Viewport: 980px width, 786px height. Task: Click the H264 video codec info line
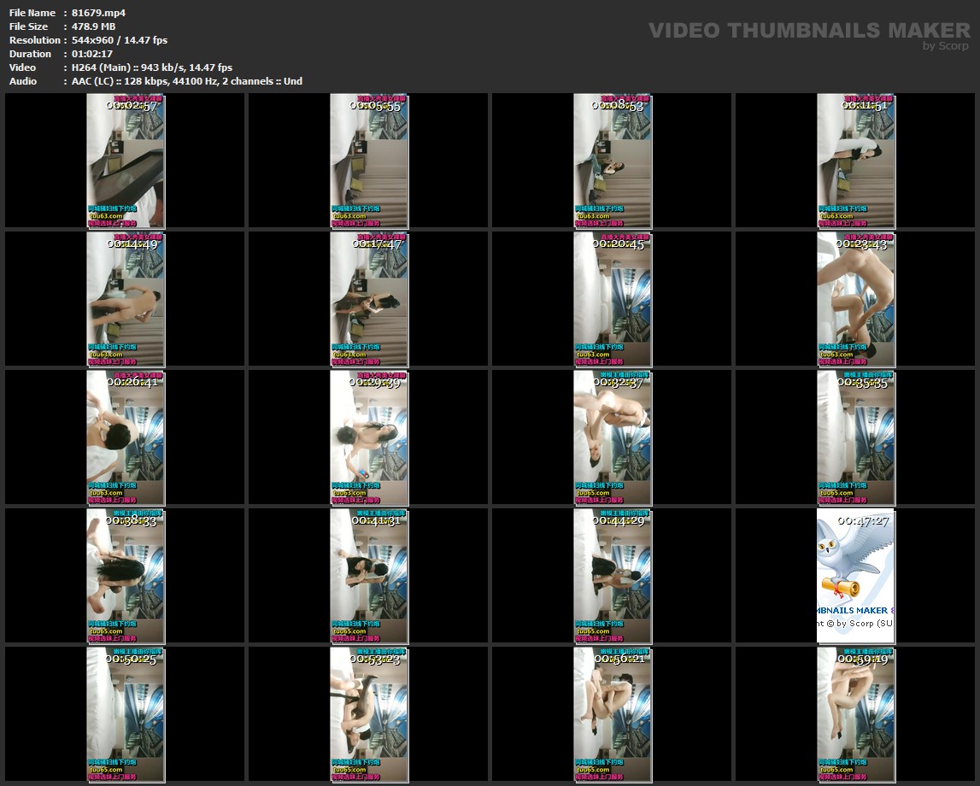point(152,67)
